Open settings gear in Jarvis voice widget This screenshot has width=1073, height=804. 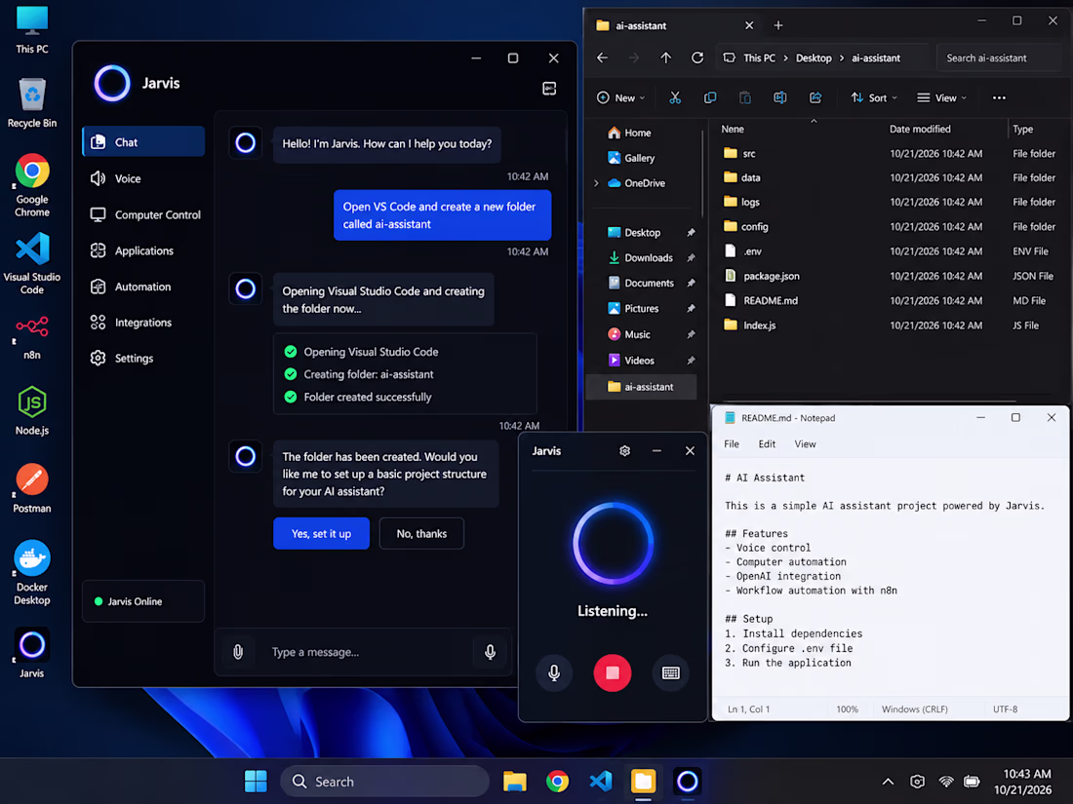(x=624, y=450)
